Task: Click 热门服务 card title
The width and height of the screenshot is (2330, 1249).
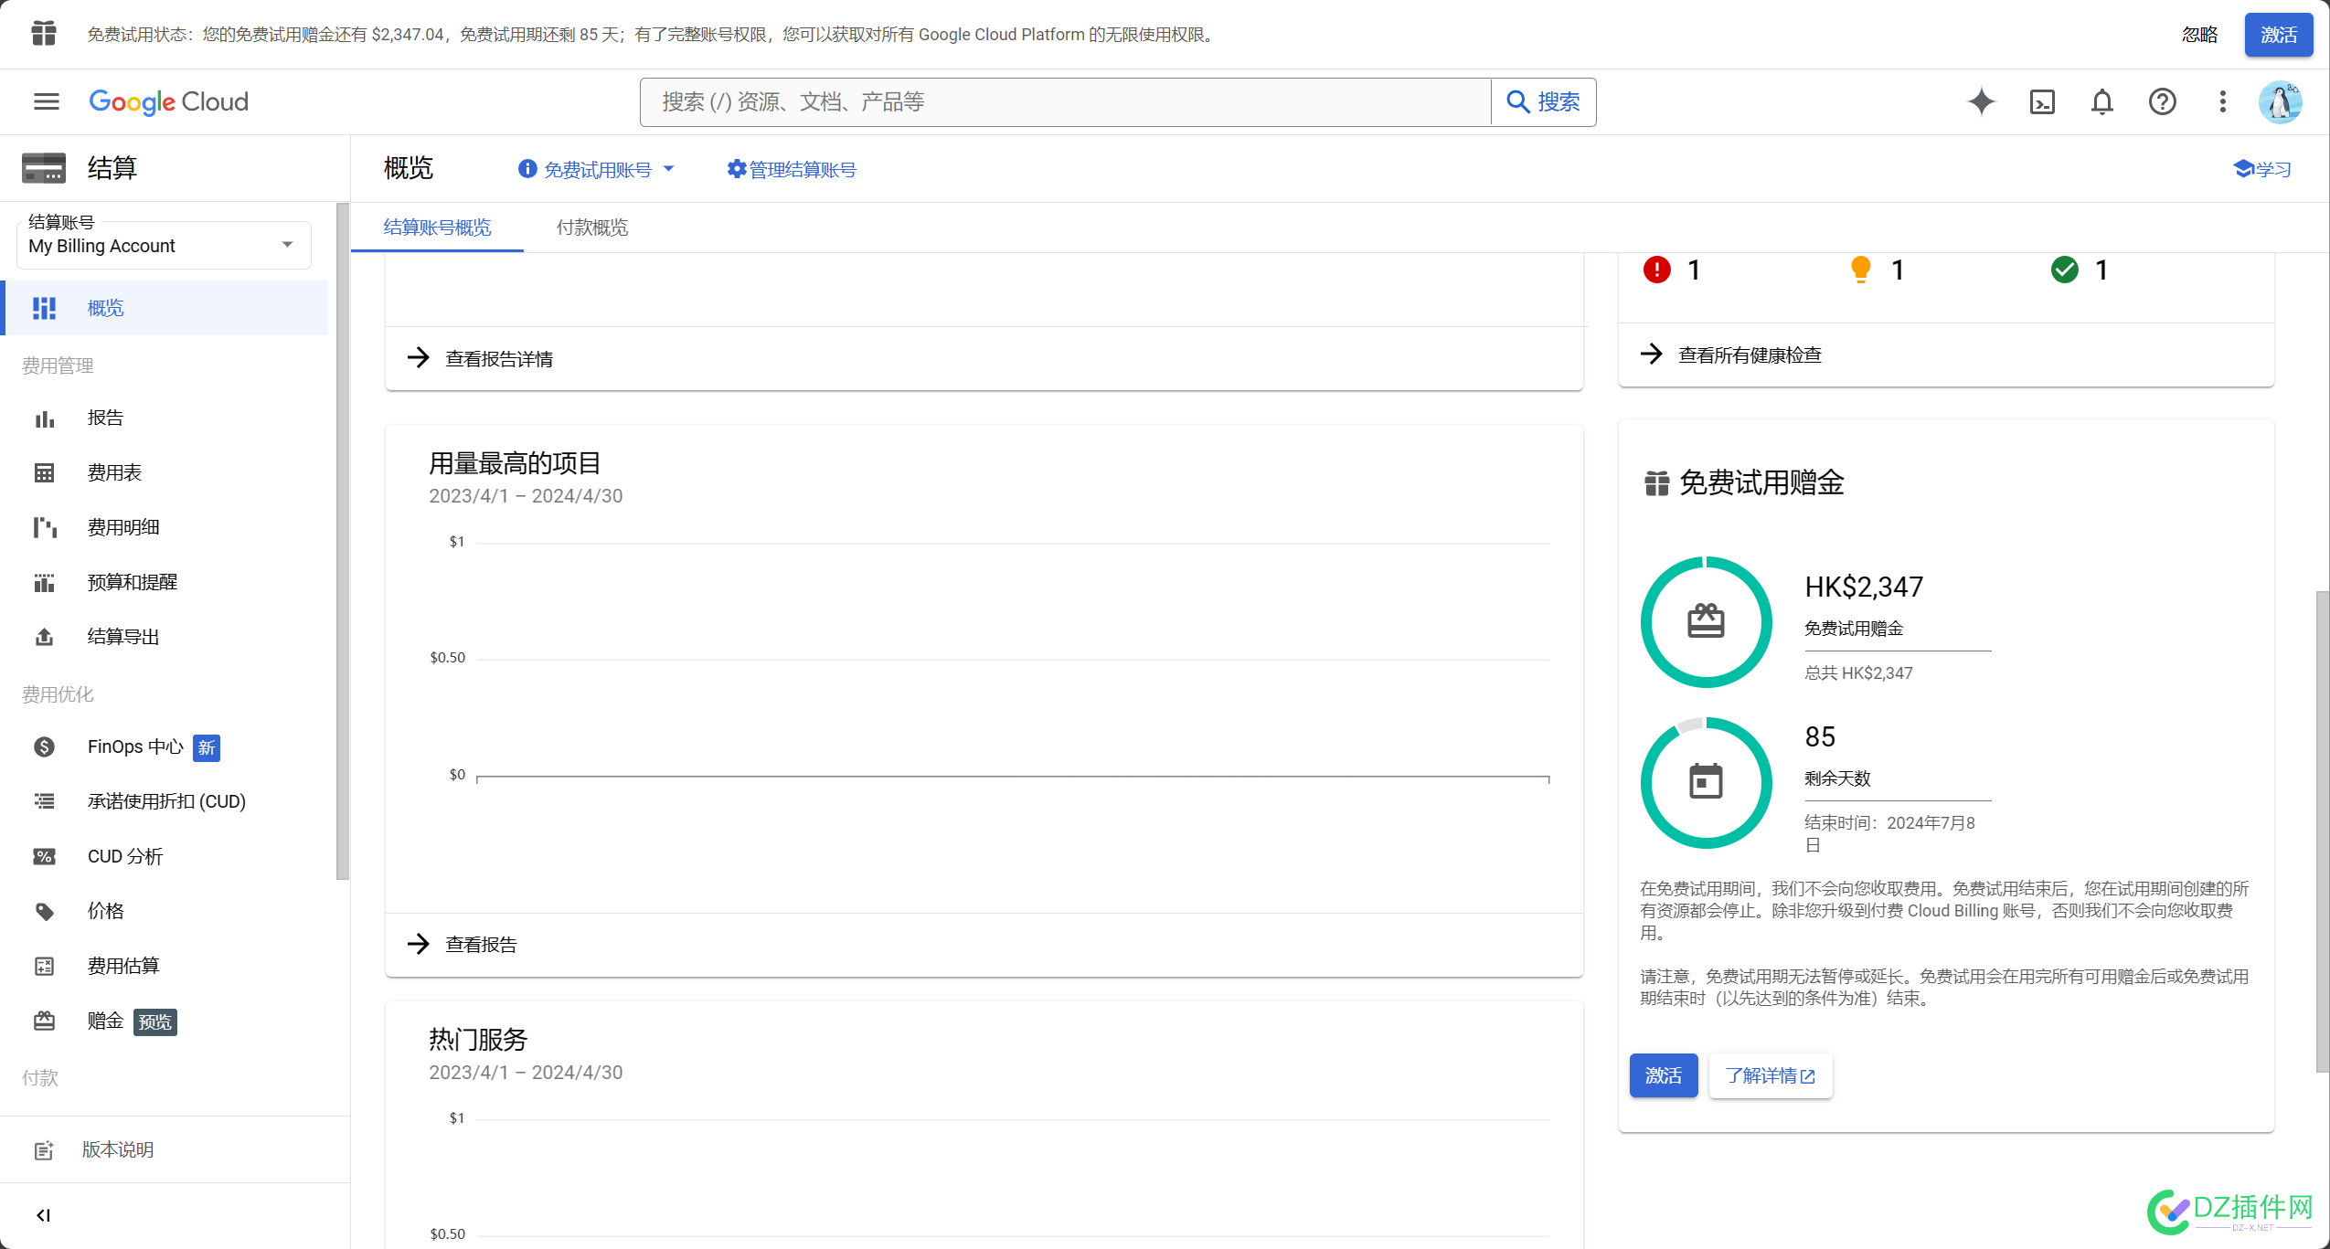Action: click(x=478, y=1040)
